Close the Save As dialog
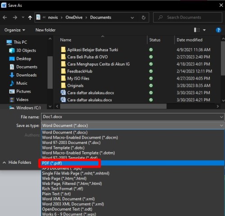 (221, 5)
